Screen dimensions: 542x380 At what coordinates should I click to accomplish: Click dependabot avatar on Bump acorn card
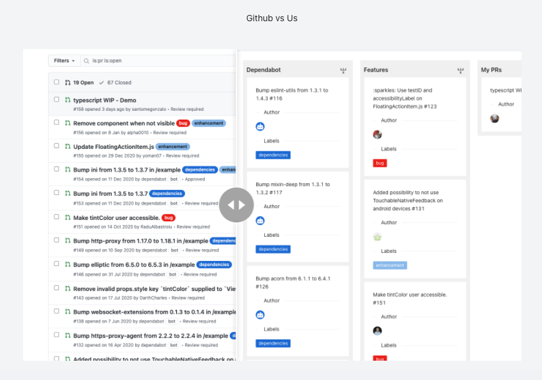tap(260, 315)
